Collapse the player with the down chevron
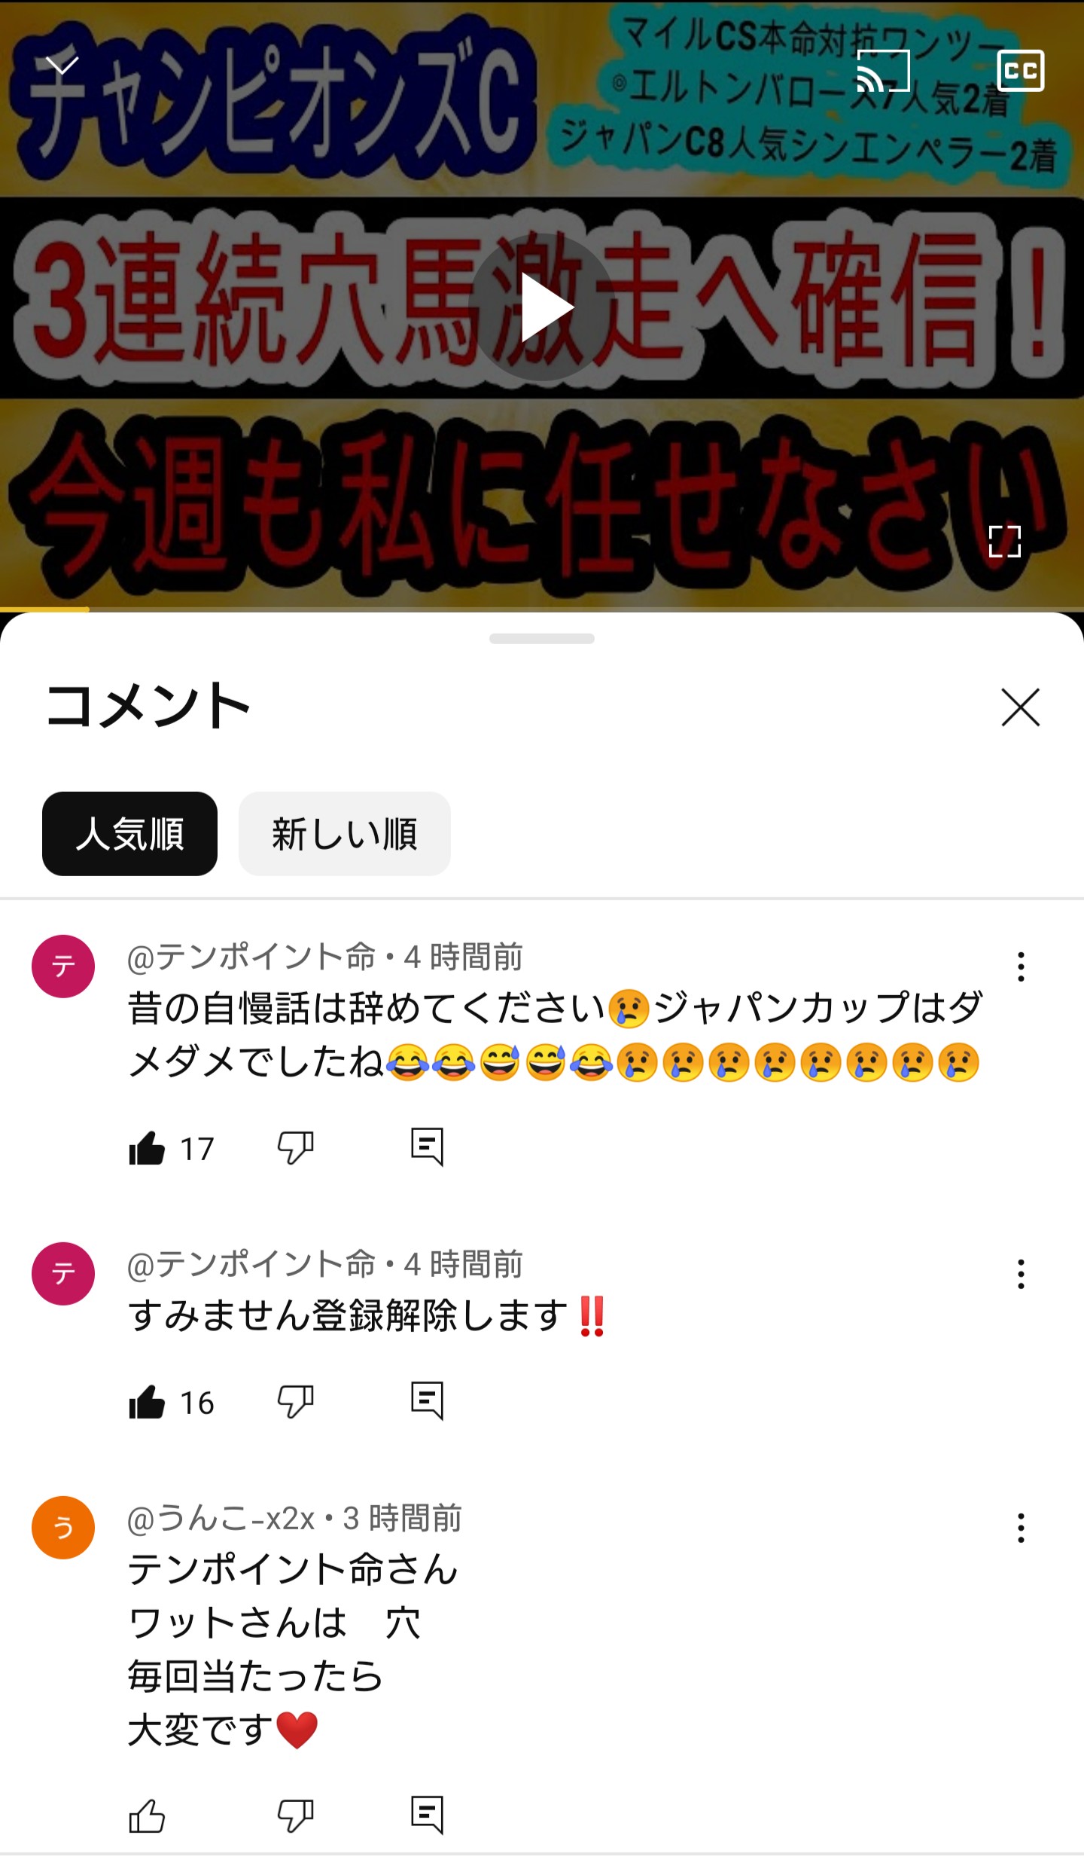This screenshot has height=1863, width=1084. [62, 66]
